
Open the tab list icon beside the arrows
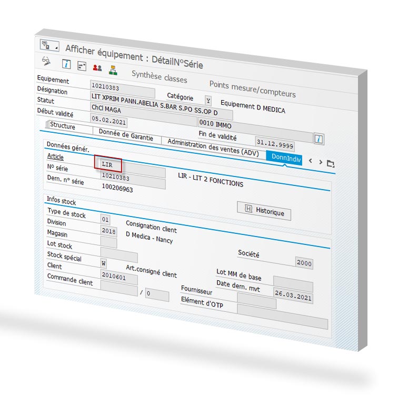[x=331, y=163]
